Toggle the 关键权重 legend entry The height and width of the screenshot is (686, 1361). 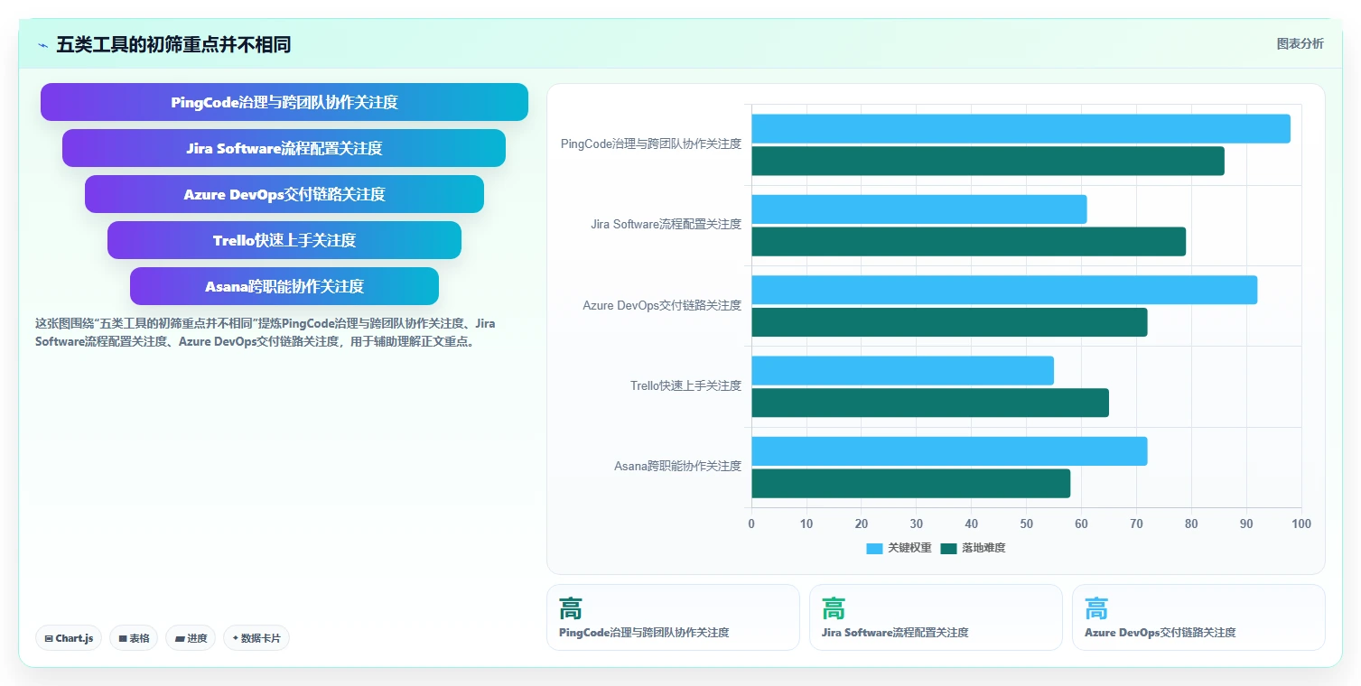[x=899, y=548]
